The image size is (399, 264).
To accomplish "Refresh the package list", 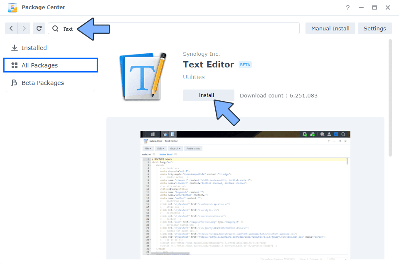I will click(x=39, y=28).
